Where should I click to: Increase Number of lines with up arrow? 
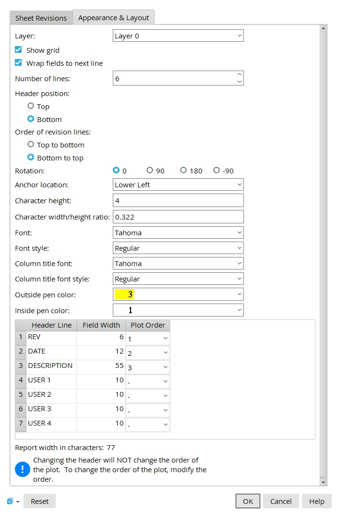(239, 74)
